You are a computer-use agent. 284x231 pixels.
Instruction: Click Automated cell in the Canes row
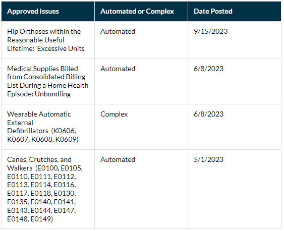tap(118, 159)
